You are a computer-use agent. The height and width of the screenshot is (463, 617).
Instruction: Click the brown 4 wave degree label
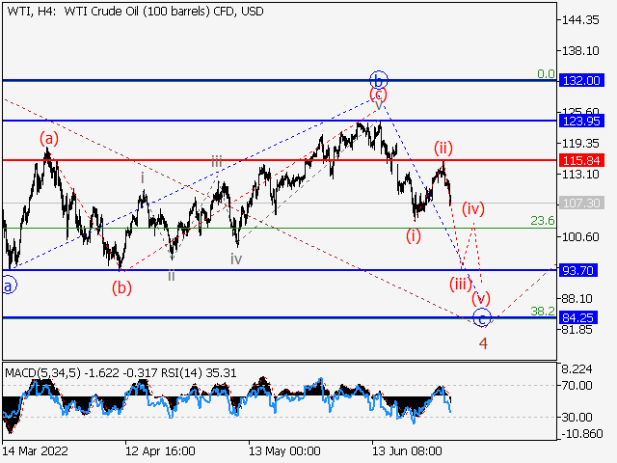(x=484, y=343)
